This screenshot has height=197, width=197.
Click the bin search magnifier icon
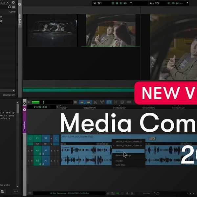10,7
